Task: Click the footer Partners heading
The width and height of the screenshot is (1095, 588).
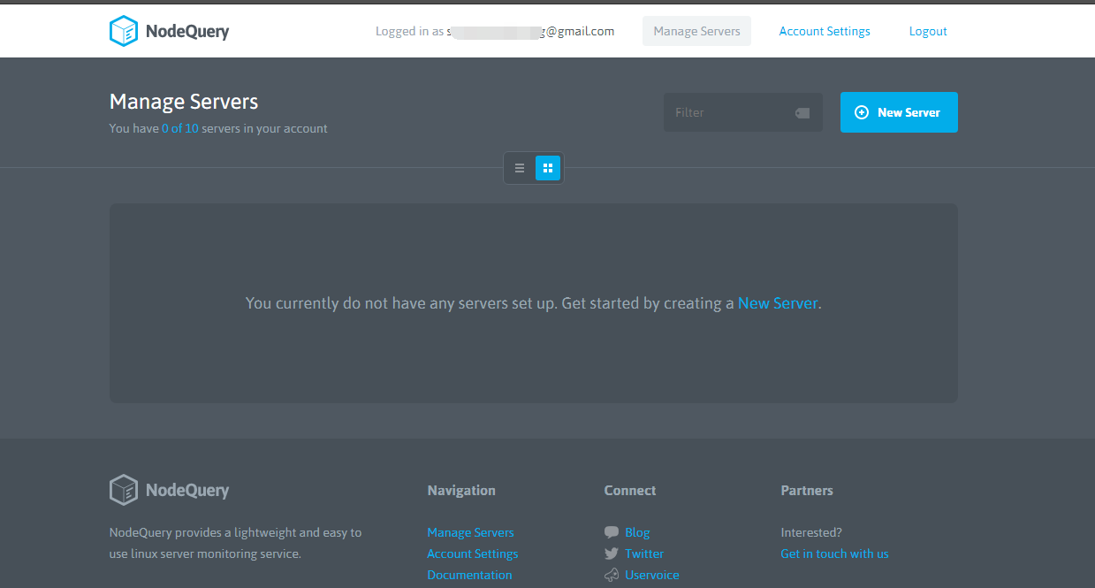Action: point(807,490)
